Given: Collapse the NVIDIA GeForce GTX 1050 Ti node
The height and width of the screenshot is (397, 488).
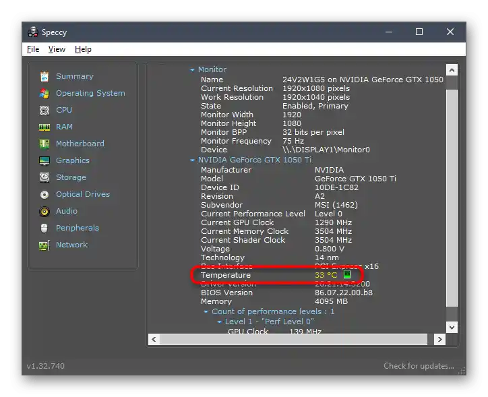Looking at the screenshot, I should (192, 160).
